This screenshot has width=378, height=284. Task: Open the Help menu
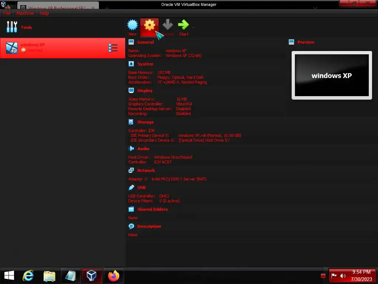(x=44, y=13)
